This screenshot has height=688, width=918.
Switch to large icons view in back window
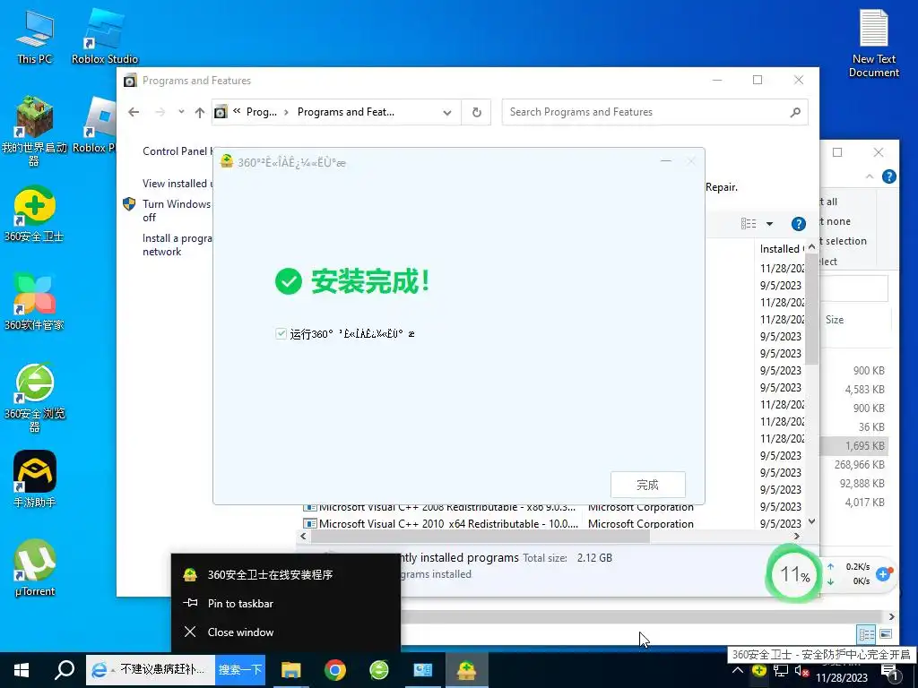point(885,634)
